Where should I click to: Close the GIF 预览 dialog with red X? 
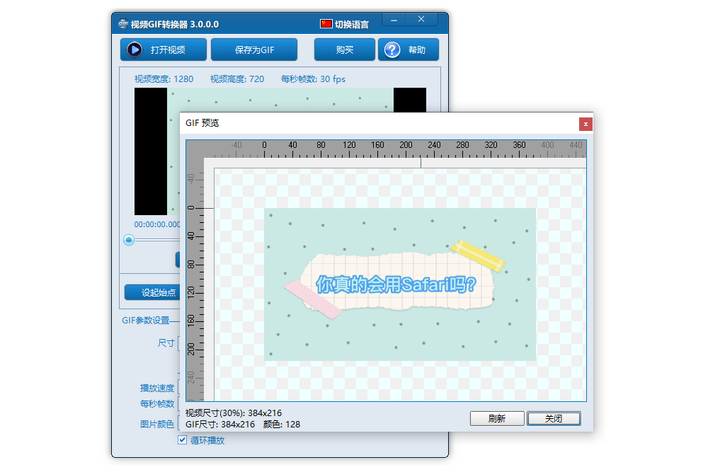pos(586,124)
